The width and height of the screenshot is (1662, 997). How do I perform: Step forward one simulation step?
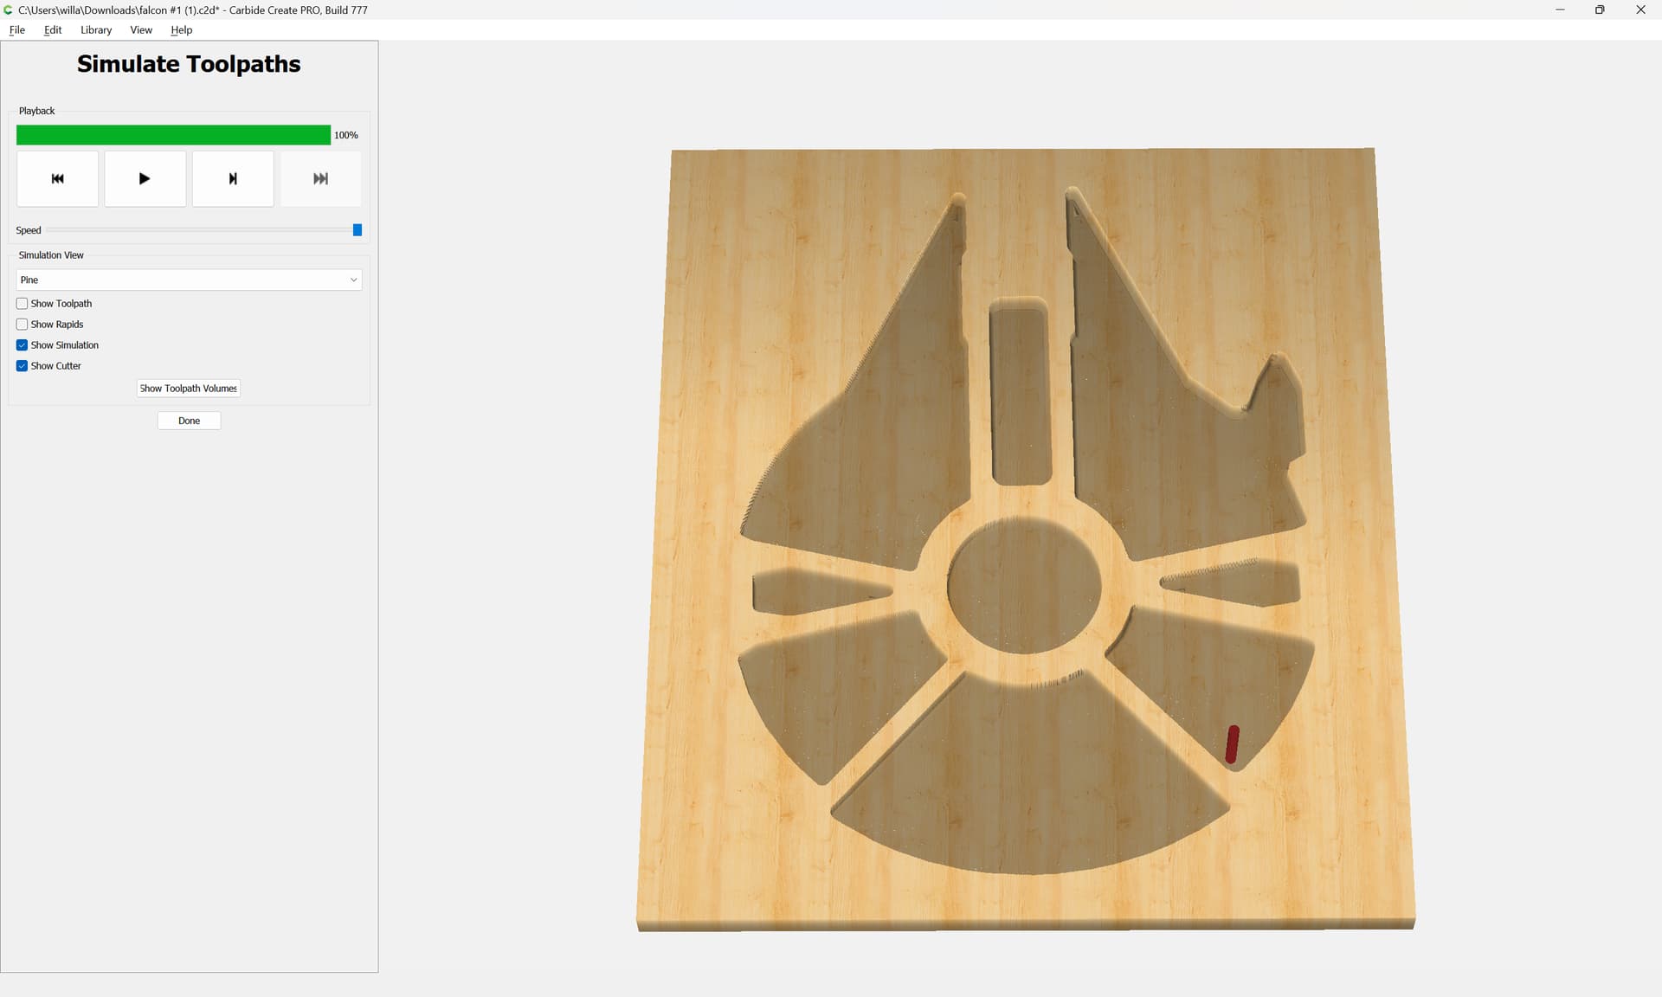coord(232,178)
